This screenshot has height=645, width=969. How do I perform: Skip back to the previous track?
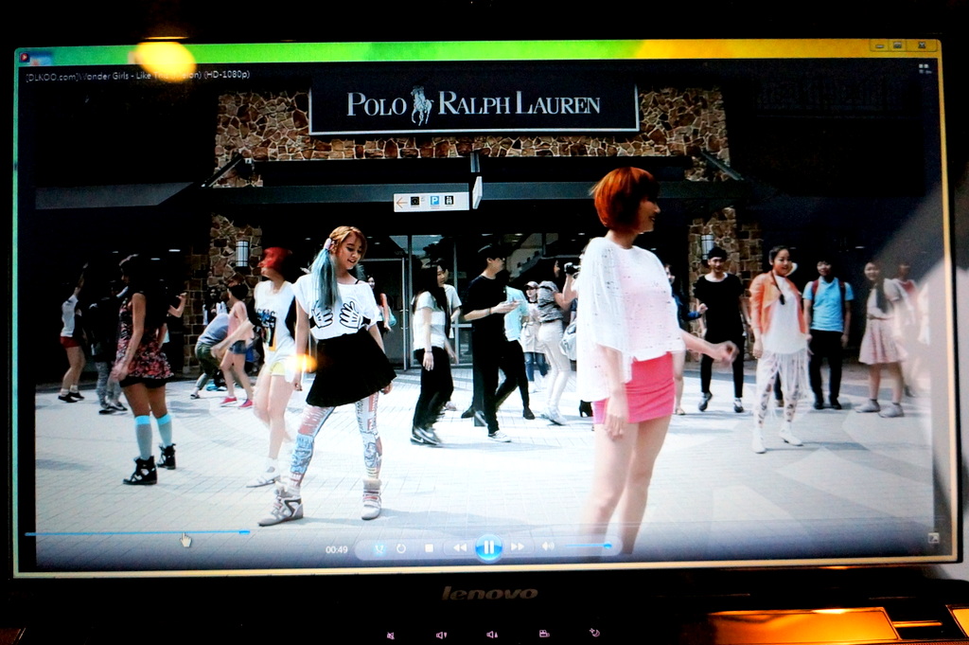pyautogui.click(x=460, y=547)
